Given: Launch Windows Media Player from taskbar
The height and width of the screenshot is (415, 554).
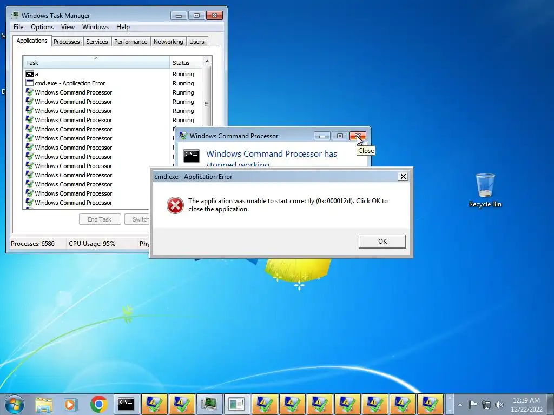Looking at the screenshot, I should coord(71,404).
